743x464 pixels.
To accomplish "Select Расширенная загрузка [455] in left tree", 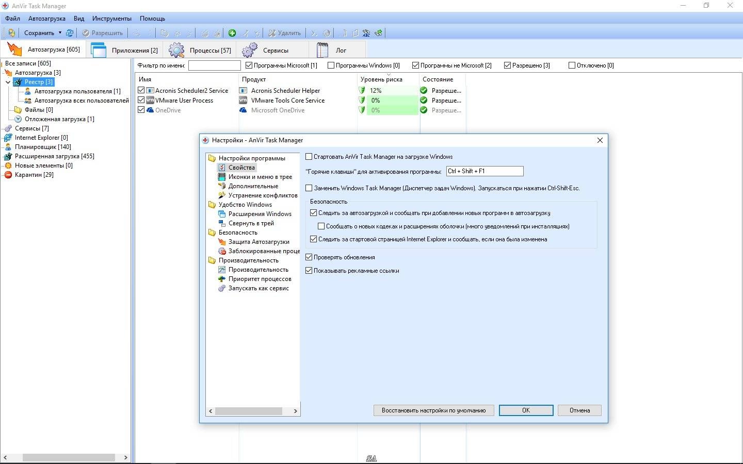I will coord(54,156).
